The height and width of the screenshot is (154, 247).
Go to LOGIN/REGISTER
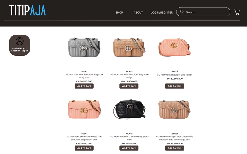(x=162, y=13)
